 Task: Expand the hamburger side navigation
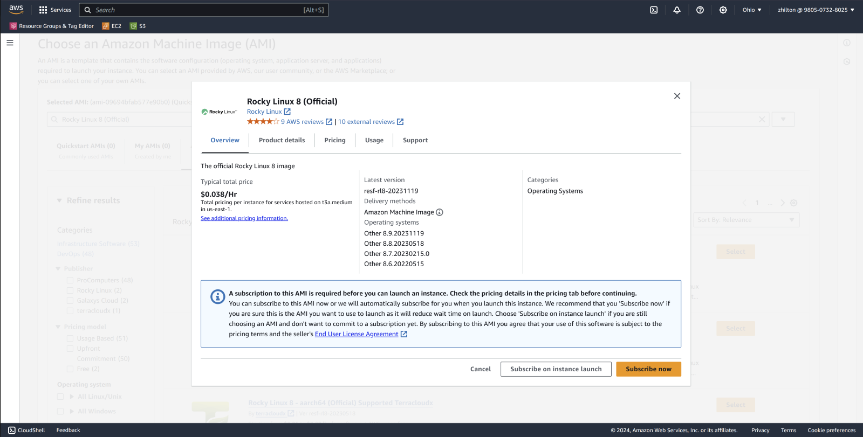click(x=10, y=43)
